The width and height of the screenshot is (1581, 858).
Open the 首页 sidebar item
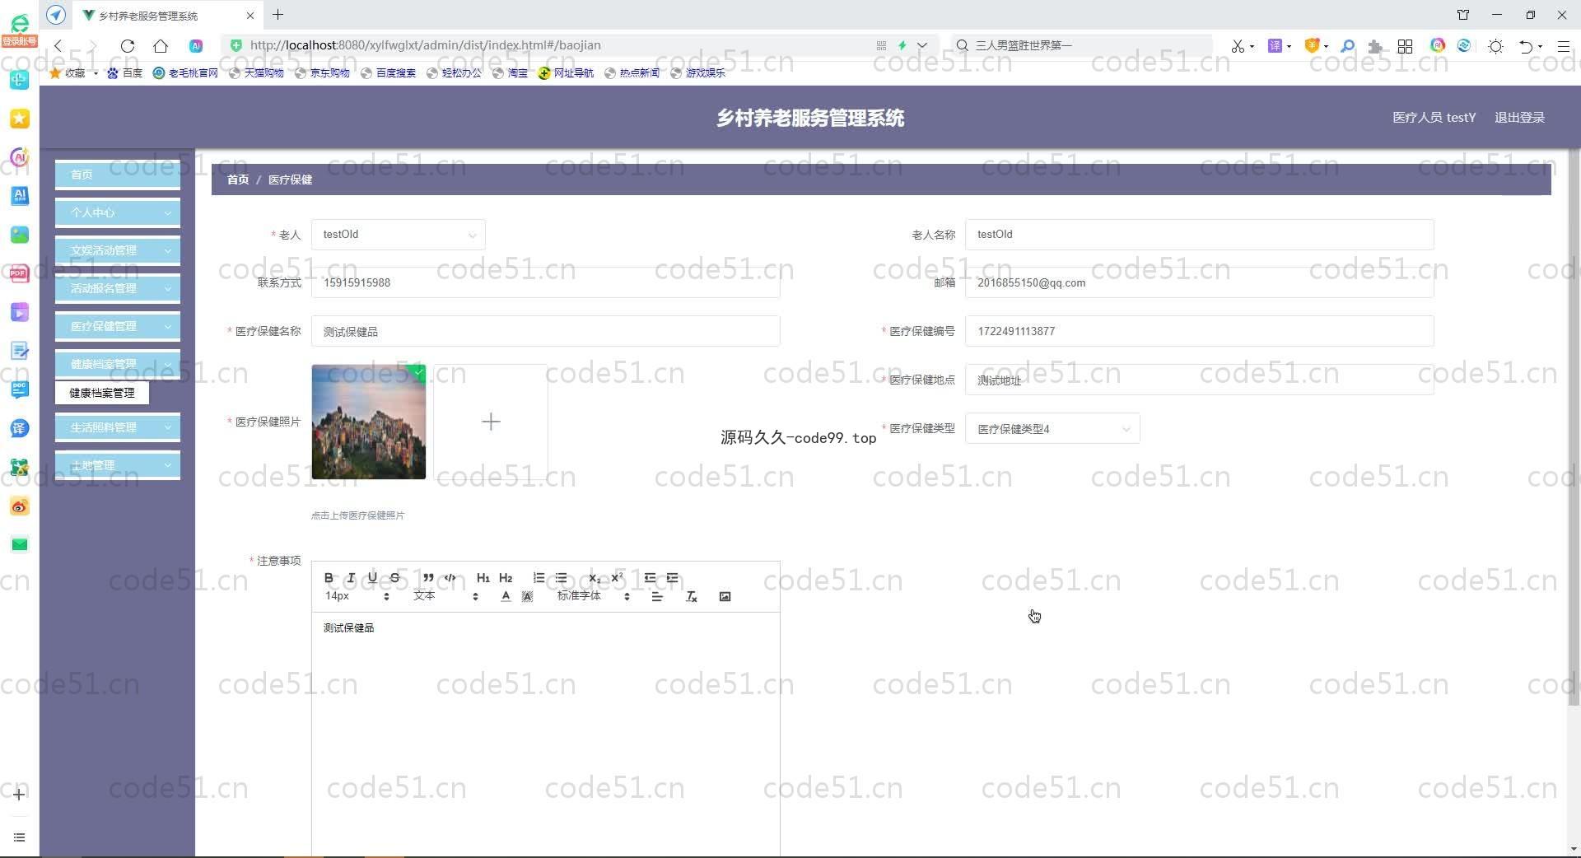click(118, 175)
